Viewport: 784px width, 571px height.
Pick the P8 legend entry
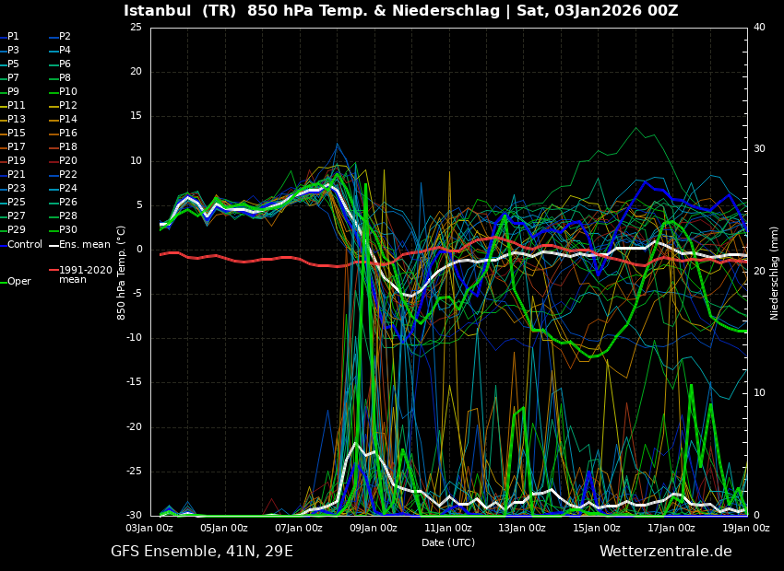coord(65,78)
